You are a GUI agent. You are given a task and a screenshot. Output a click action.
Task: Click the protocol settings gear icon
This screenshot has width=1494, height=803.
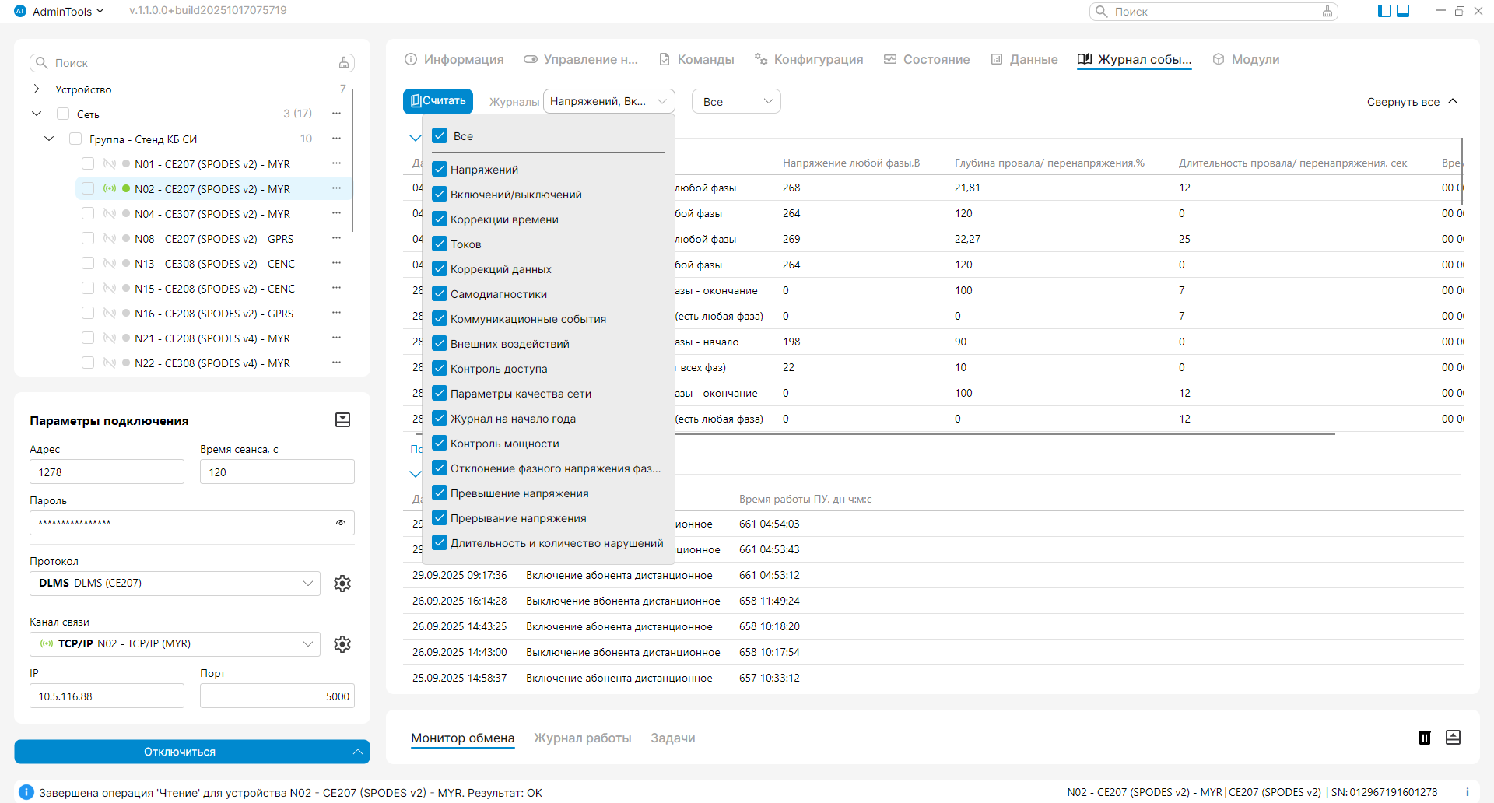pos(342,584)
